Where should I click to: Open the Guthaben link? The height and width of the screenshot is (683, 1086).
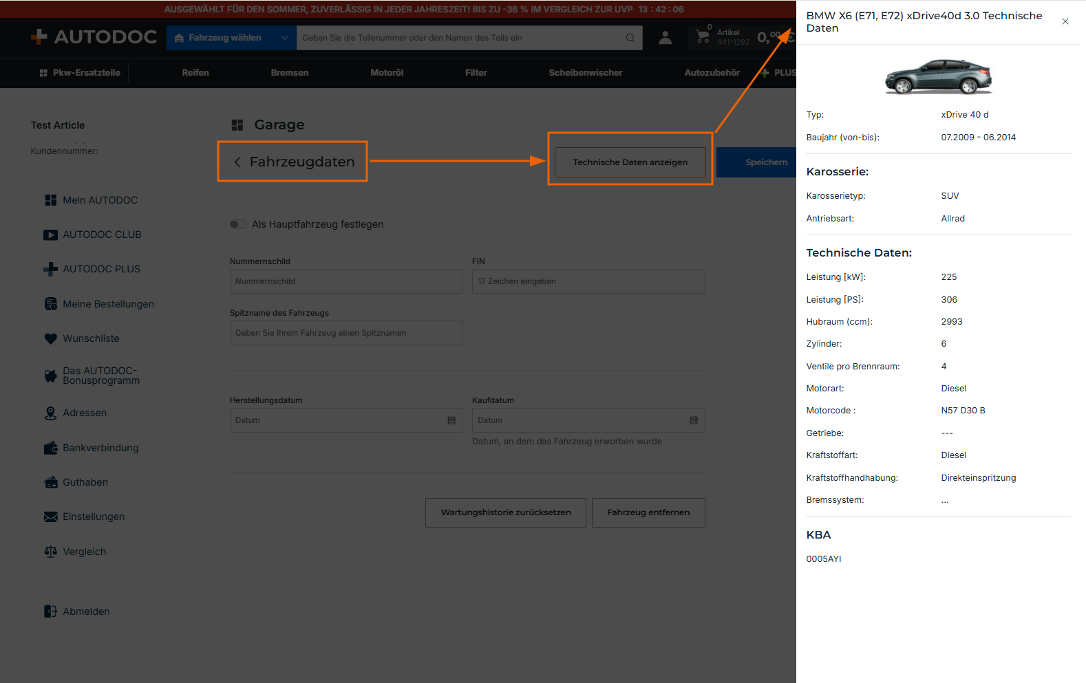pyautogui.click(x=85, y=482)
